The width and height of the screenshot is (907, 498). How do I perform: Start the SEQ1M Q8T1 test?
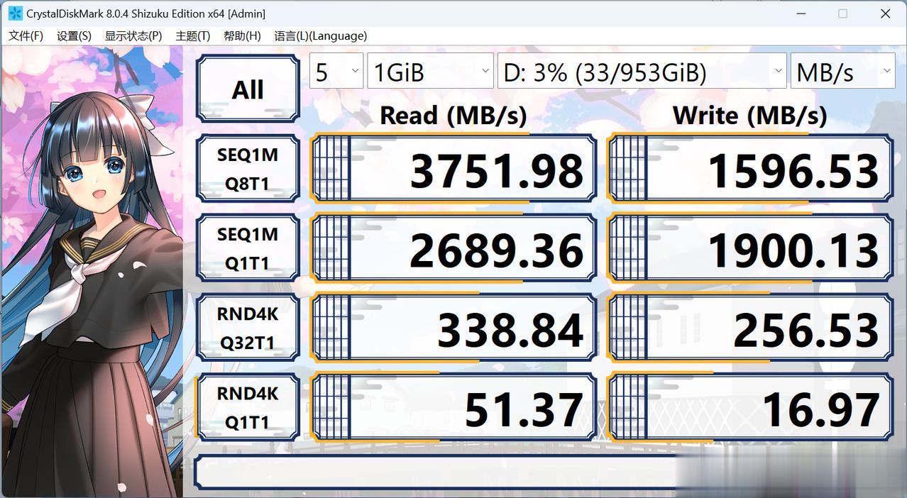click(x=248, y=169)
